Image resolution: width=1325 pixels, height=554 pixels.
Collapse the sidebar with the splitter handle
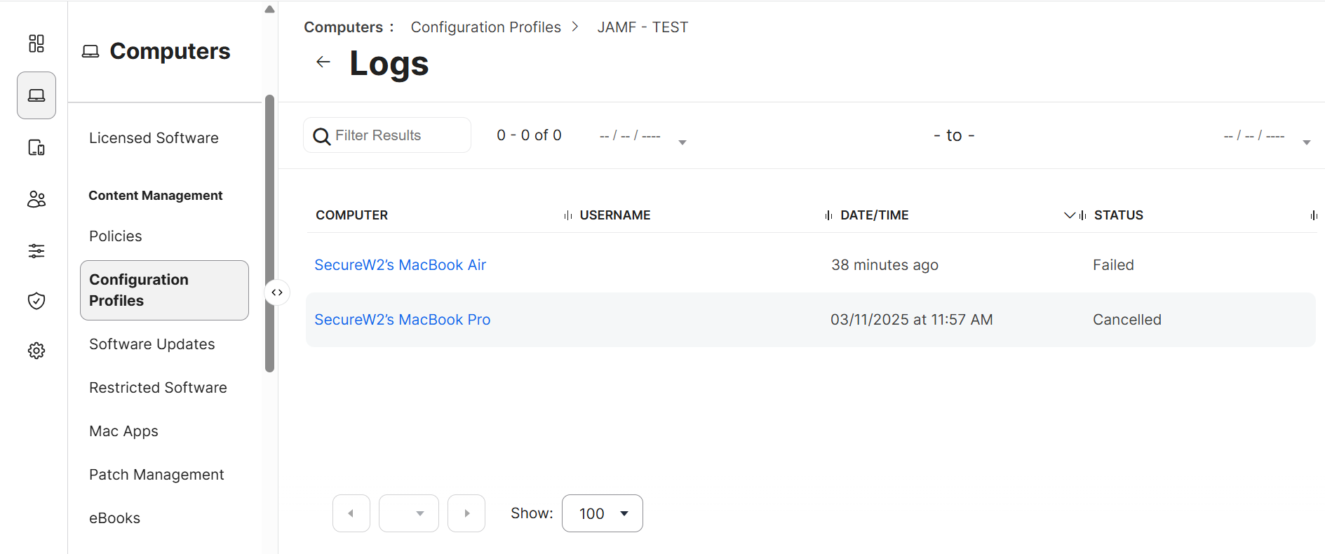(277, 292)
